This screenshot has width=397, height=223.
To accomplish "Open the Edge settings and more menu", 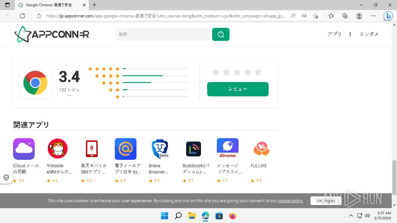I will tap(373, 16).
